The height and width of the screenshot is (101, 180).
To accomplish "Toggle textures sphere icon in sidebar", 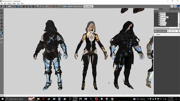I will click(x=2, y=20).
